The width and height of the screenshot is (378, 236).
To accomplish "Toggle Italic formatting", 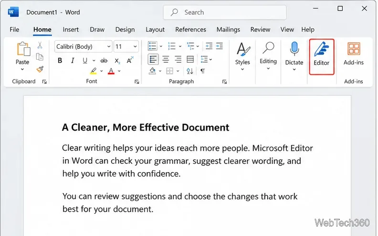I will coord(73,61).
